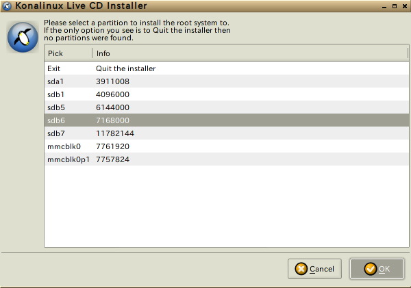The image size is (411, 288).
Task: Click the 'Quit the installer' info cell
Action: (126, 68)
